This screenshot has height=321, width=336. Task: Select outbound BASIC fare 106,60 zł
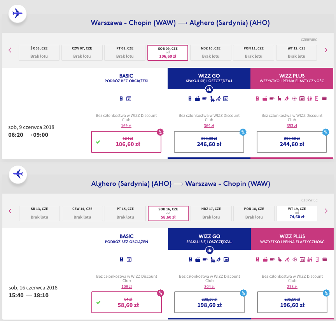coord(126,142)
